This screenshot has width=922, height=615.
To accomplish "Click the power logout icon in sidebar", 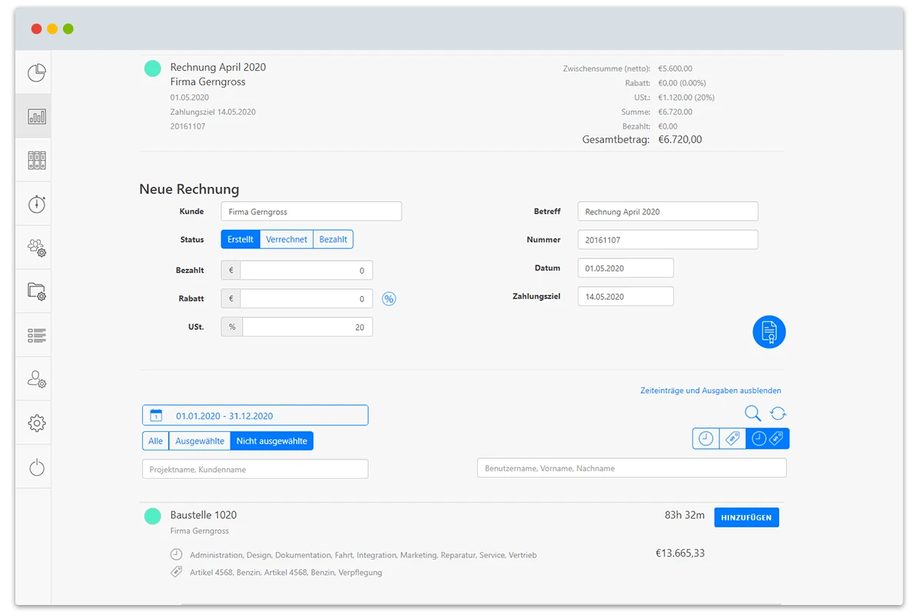I will pos(36,467).
